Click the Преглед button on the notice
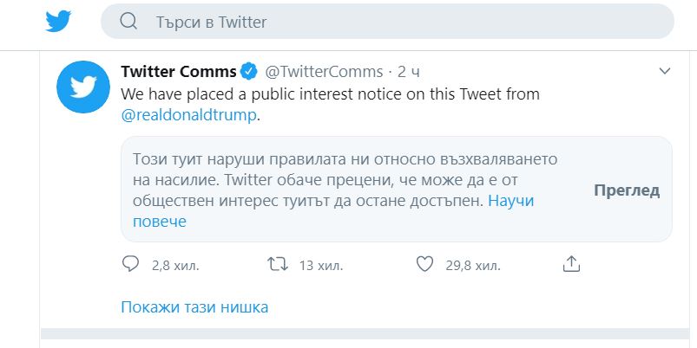Viewport: 697px width, 348px height. (x=627, y=190)
